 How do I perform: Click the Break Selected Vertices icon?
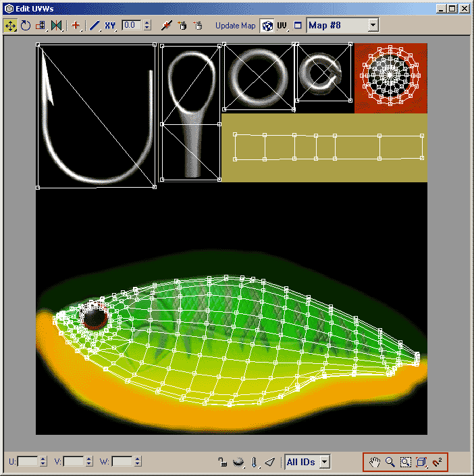click(x=166, y=26)
